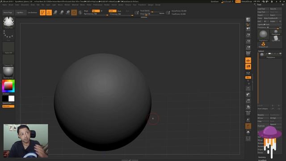Click the Scroll canvas icon
The image size is (286, 161).
click(x=248, y=29)
